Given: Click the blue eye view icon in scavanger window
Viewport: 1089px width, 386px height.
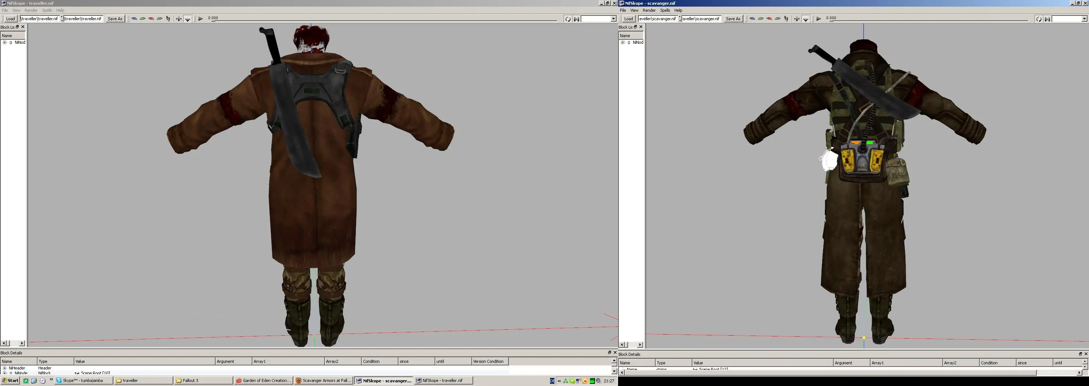Looking at the screenshot, I should click(x=752, y=19).
